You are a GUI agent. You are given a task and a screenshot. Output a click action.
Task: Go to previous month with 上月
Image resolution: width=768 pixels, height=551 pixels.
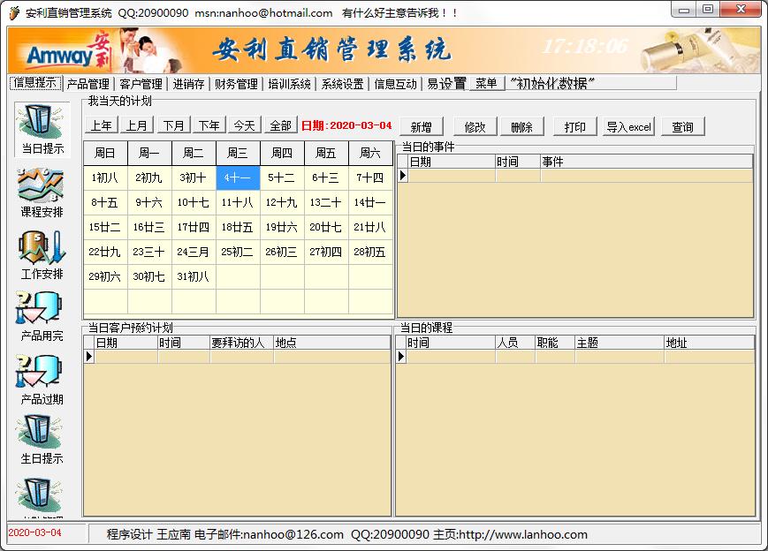coord(137,125)
